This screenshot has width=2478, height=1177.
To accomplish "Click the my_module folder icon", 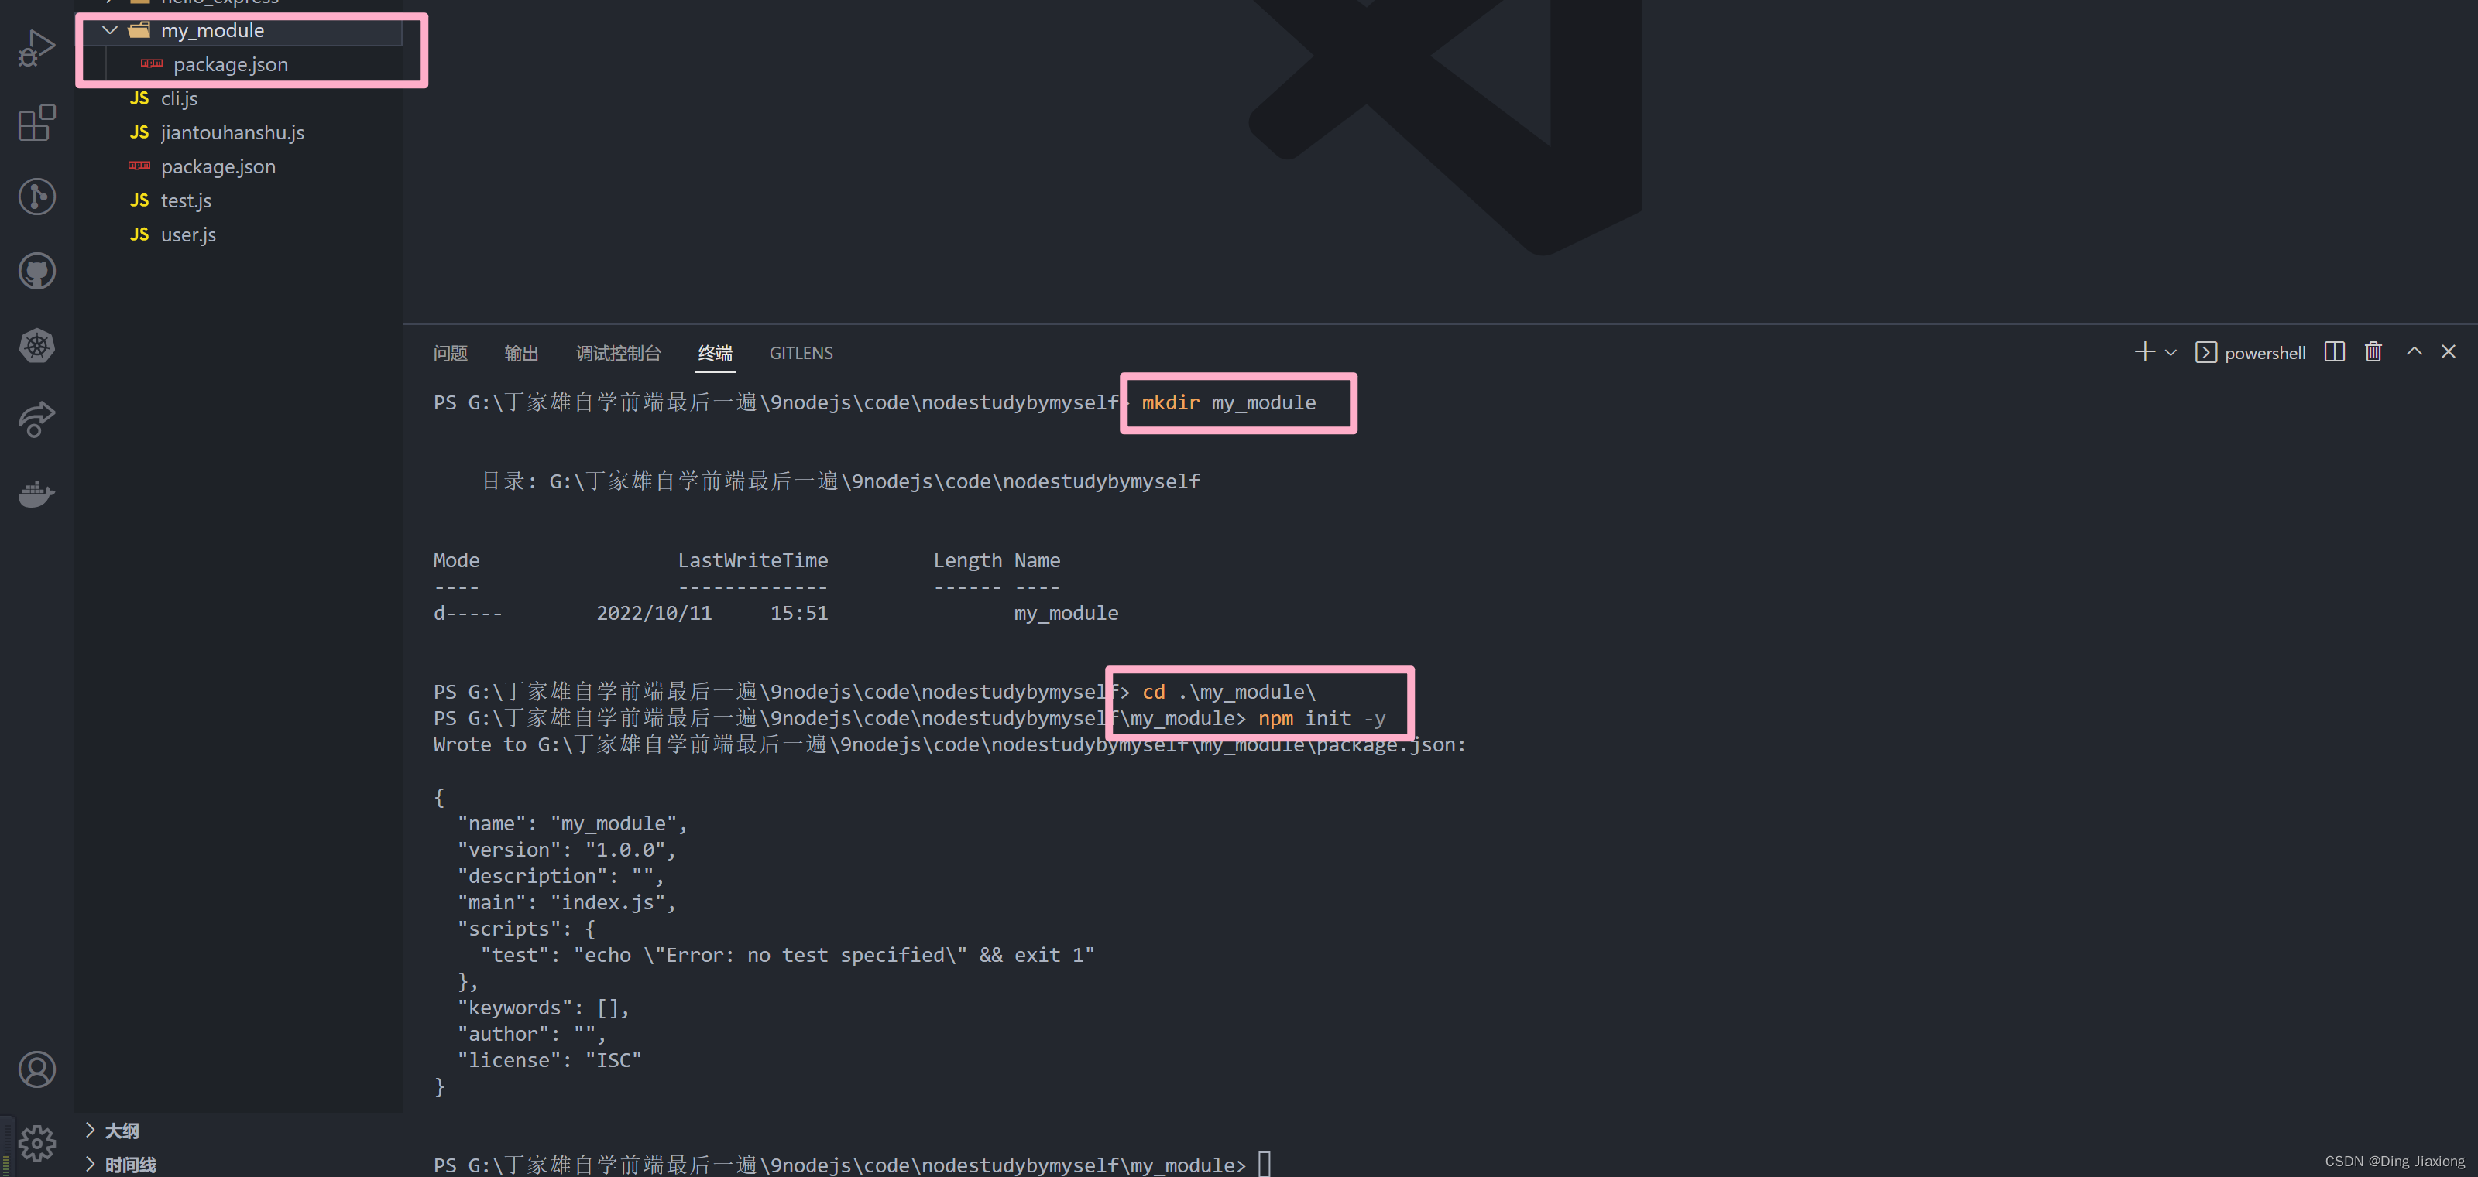I will pos(139,31).
